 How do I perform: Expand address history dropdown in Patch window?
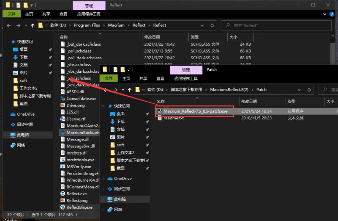[299, 90]
